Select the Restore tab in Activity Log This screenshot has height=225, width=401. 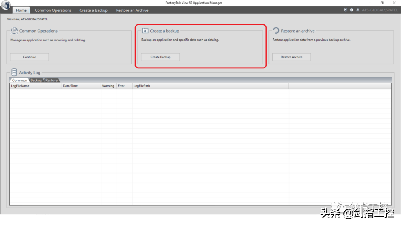click(x=51, y=80)
